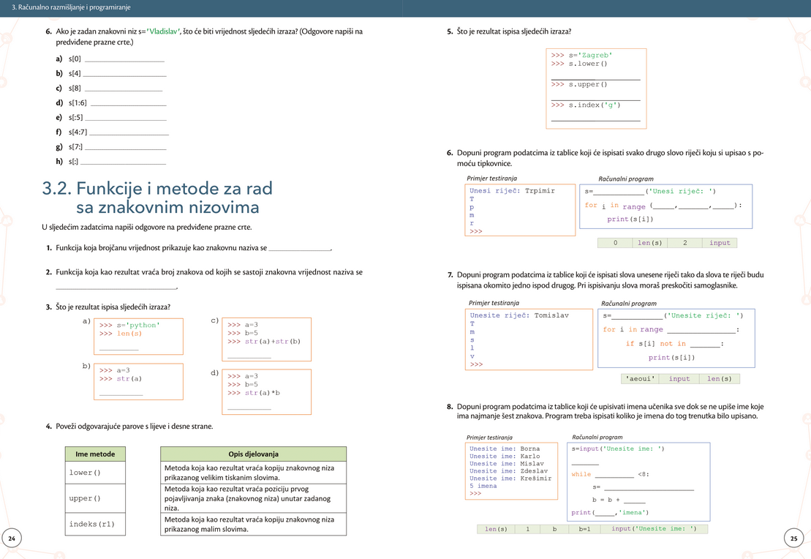Click the code box with str(a)+str(b)

click(266, 339)
